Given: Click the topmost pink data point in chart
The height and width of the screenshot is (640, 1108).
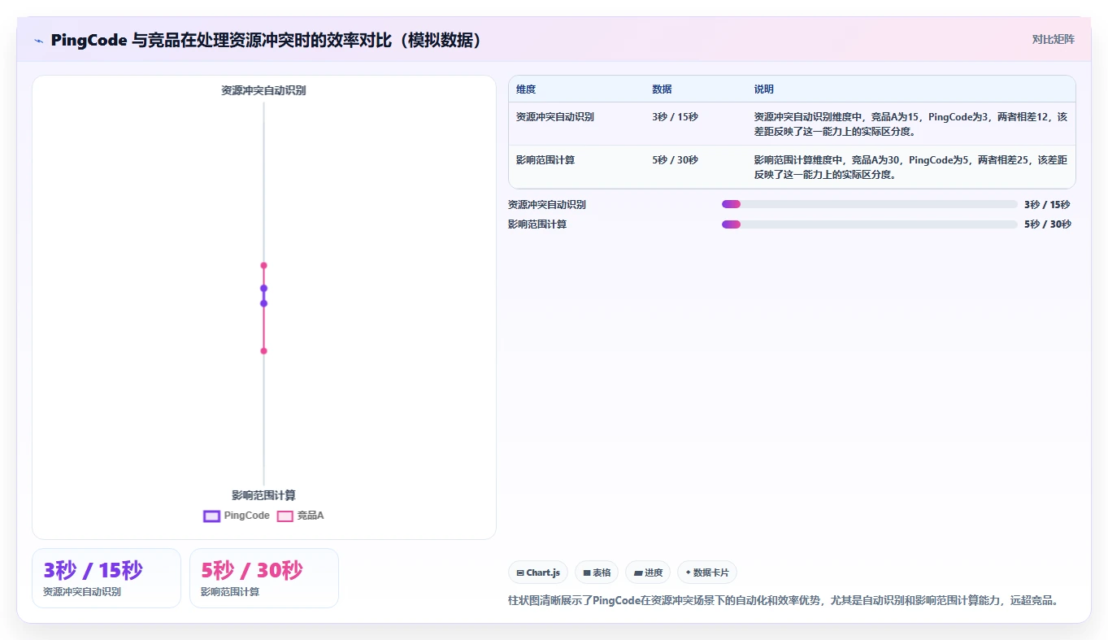Looking at the screenshot, I should click(x=263, y=265).
